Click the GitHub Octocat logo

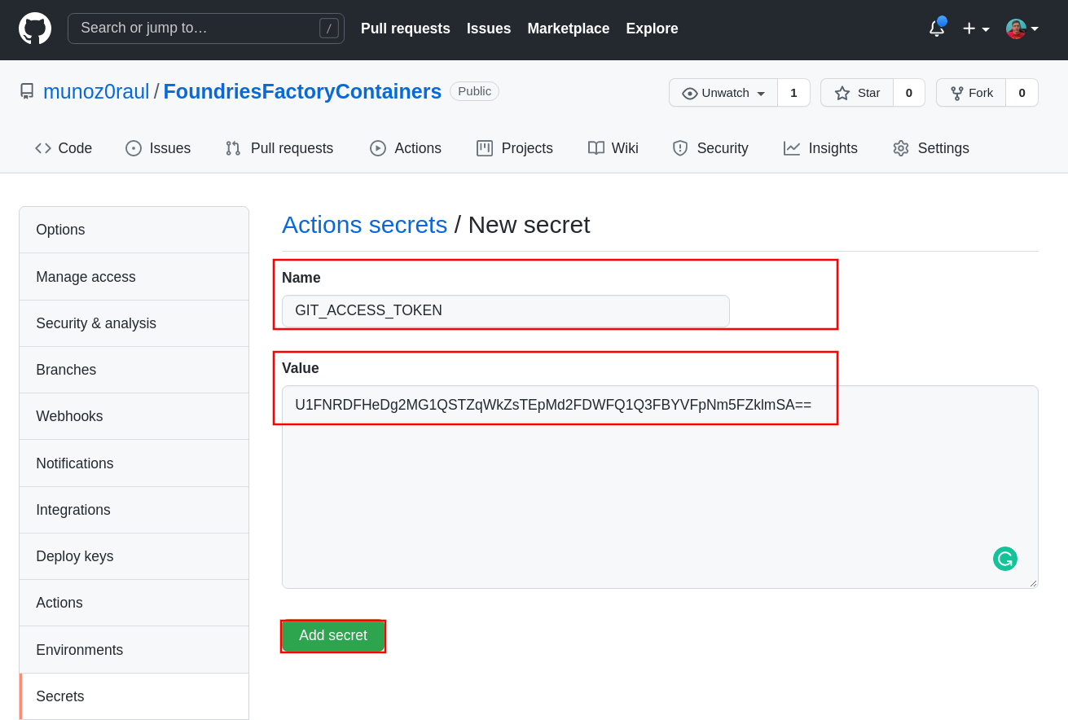point(35,29)
